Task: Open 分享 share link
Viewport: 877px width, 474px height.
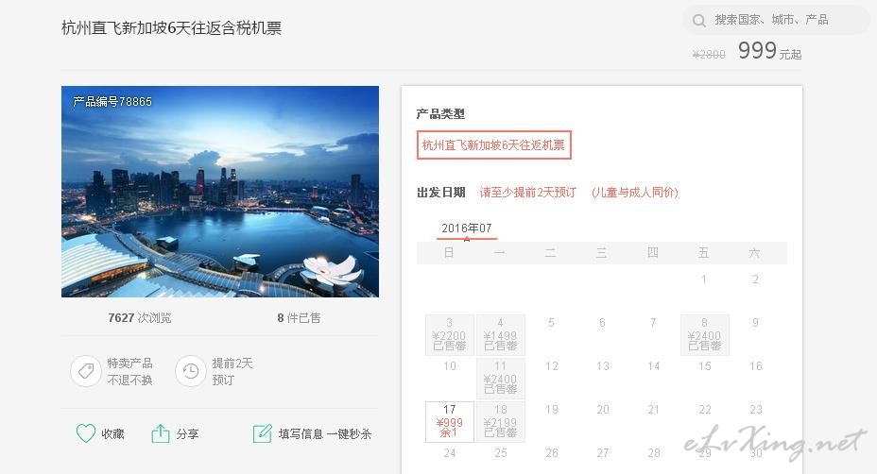Action: 187,433
